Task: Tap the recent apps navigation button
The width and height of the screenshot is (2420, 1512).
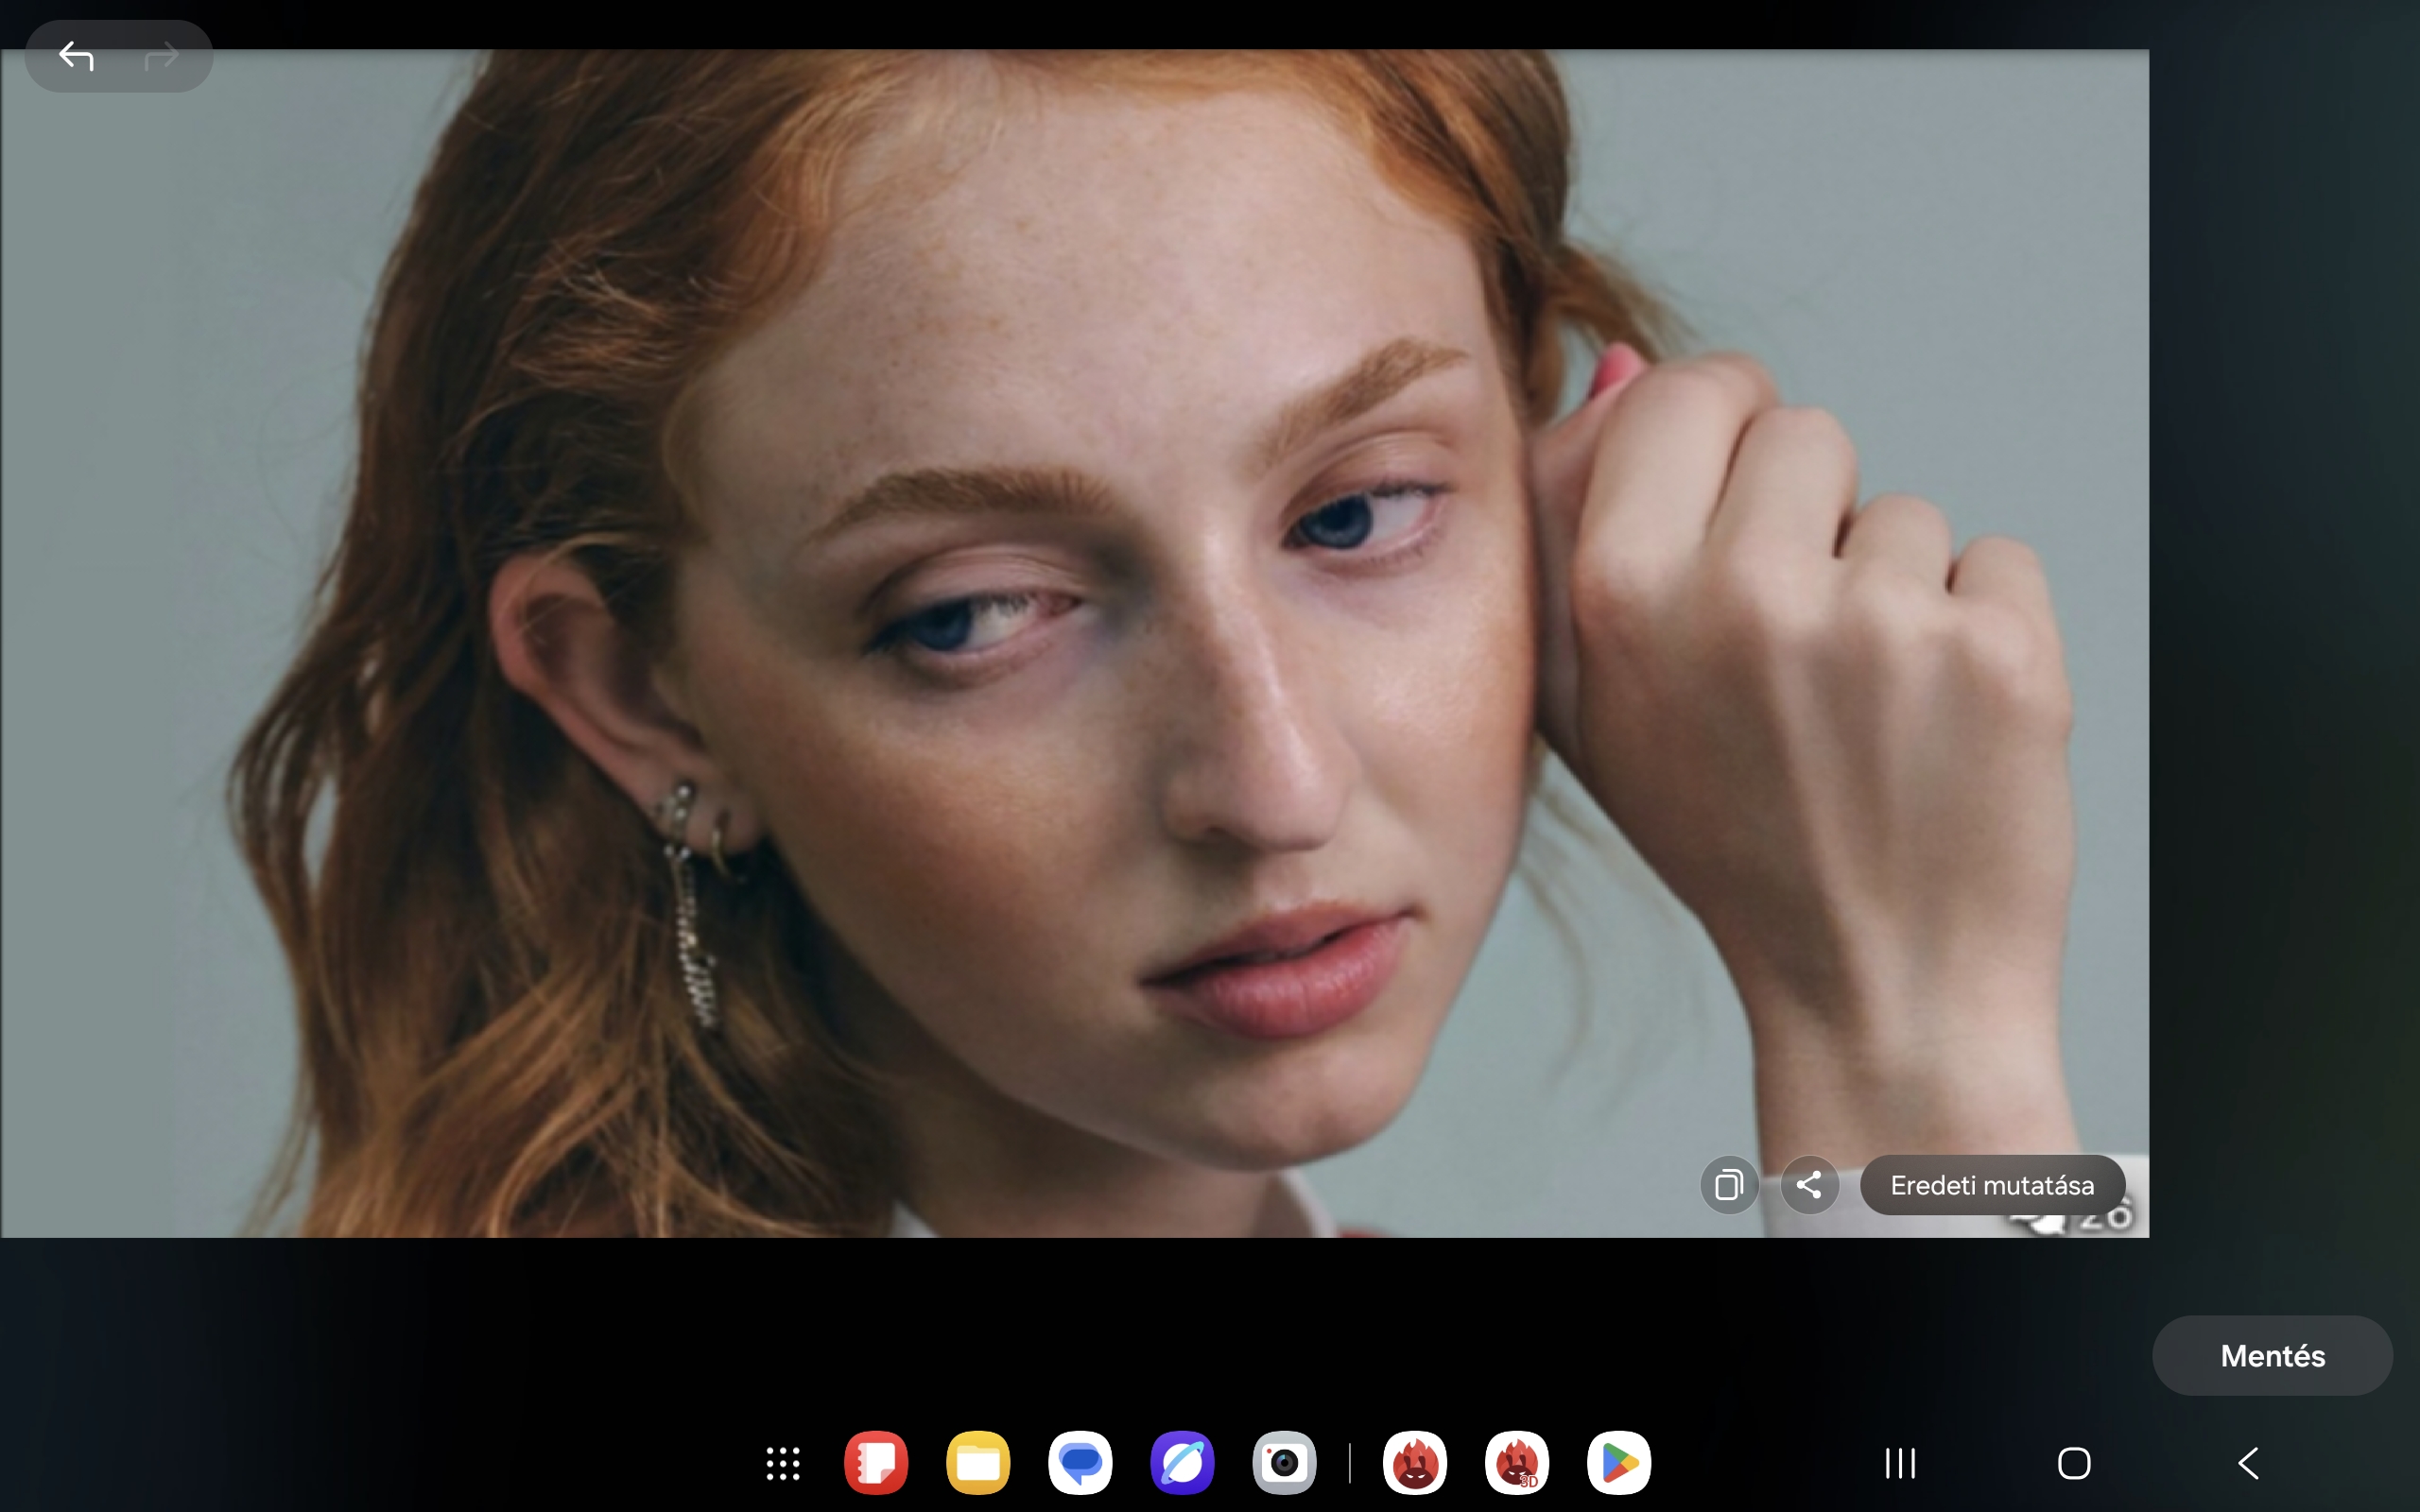Action: pos(1900,1463)
